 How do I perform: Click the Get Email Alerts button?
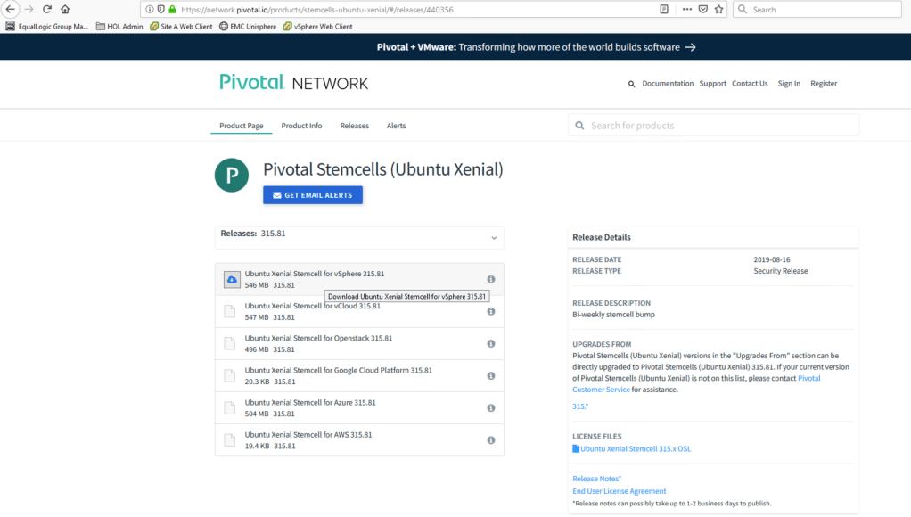312,195
